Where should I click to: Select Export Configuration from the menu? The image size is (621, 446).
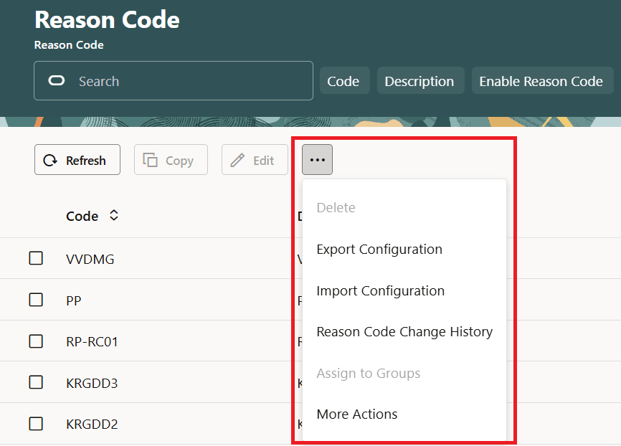tap(379, 249)
